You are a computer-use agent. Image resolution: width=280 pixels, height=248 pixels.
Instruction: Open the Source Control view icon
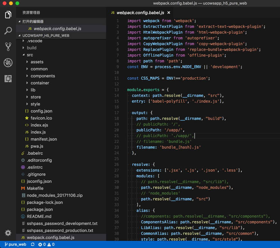pyautogui.click(x=8, y=47)
